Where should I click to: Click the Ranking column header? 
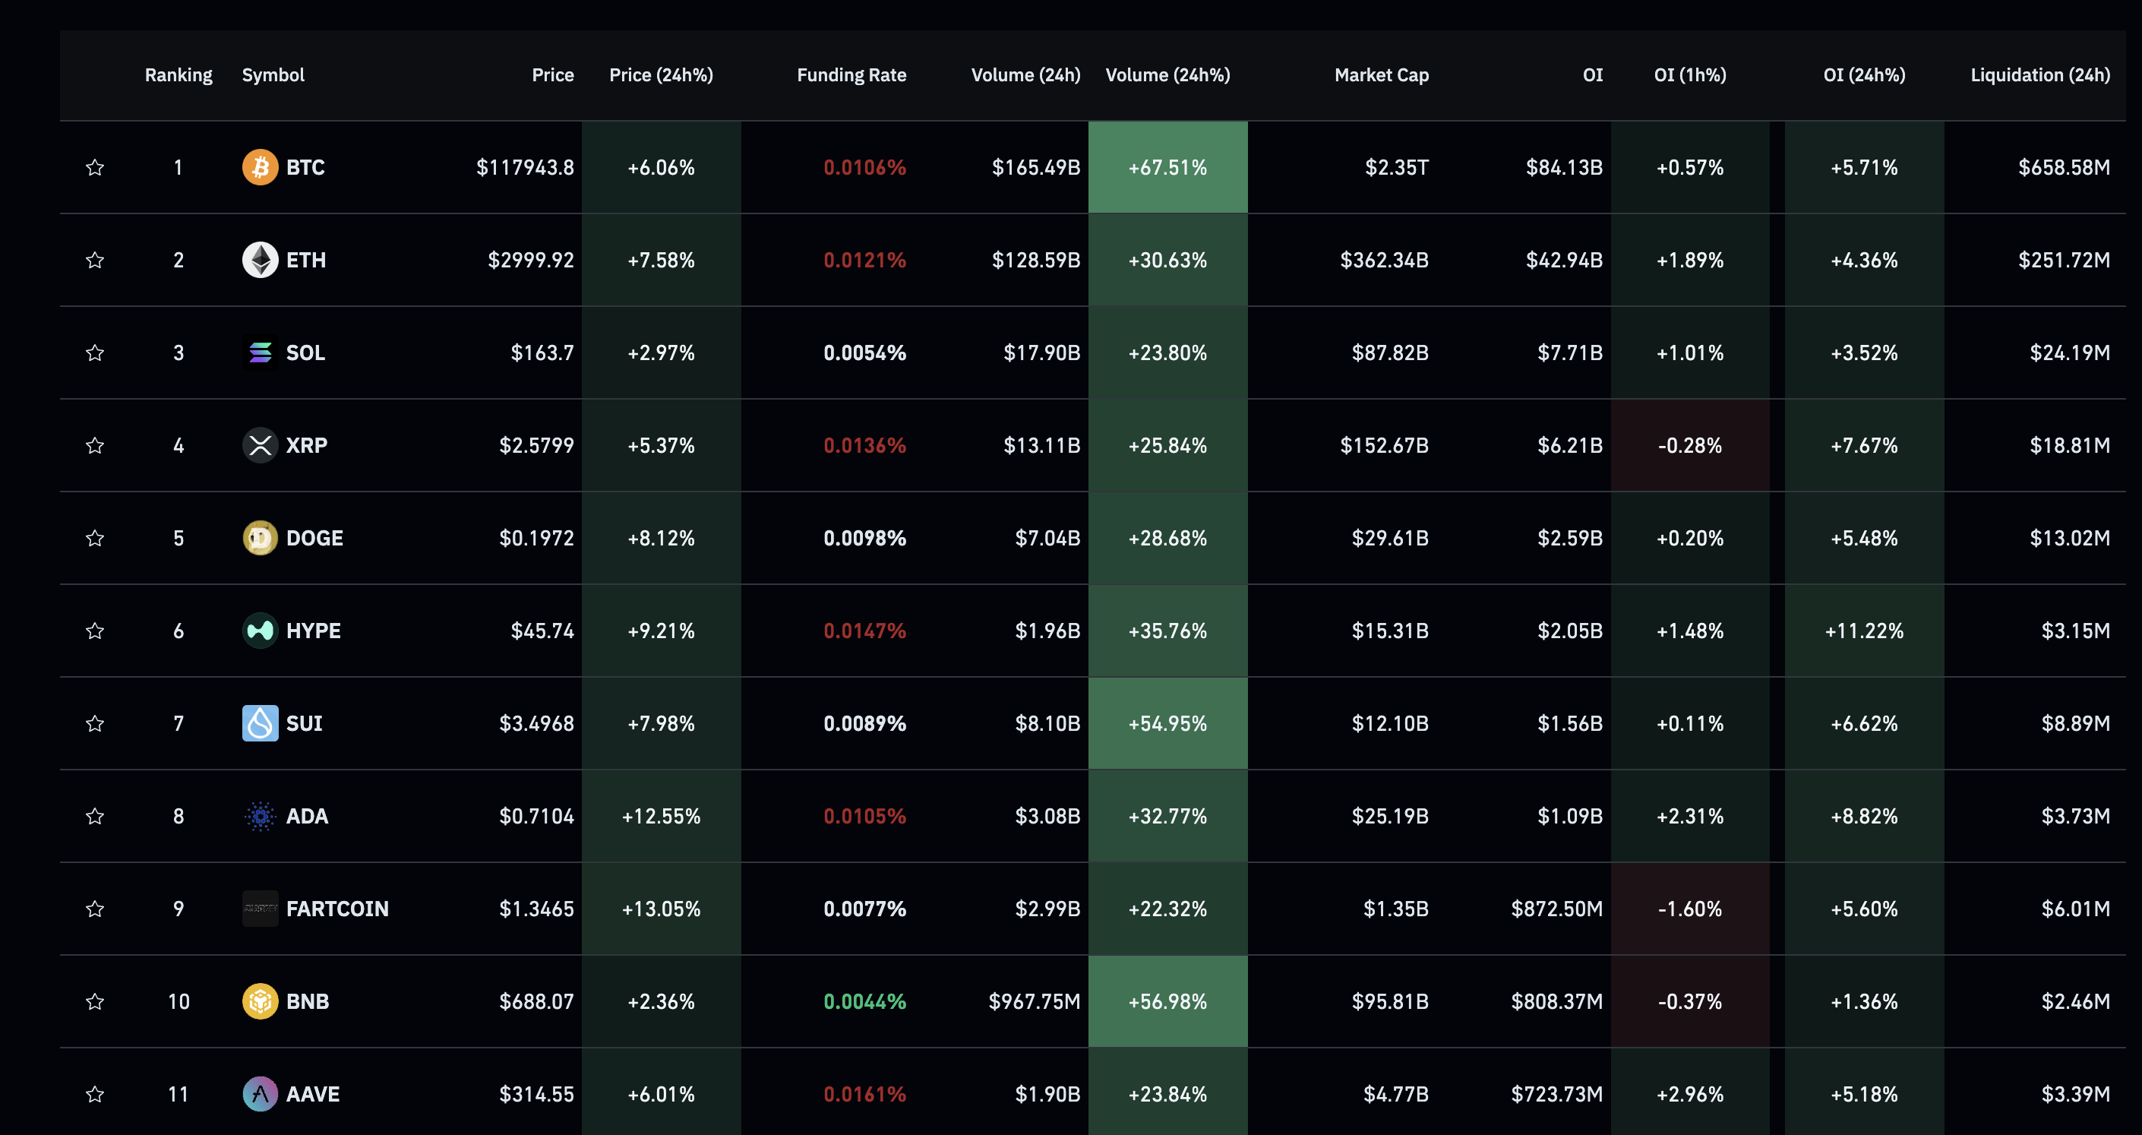tap(178, 75)
